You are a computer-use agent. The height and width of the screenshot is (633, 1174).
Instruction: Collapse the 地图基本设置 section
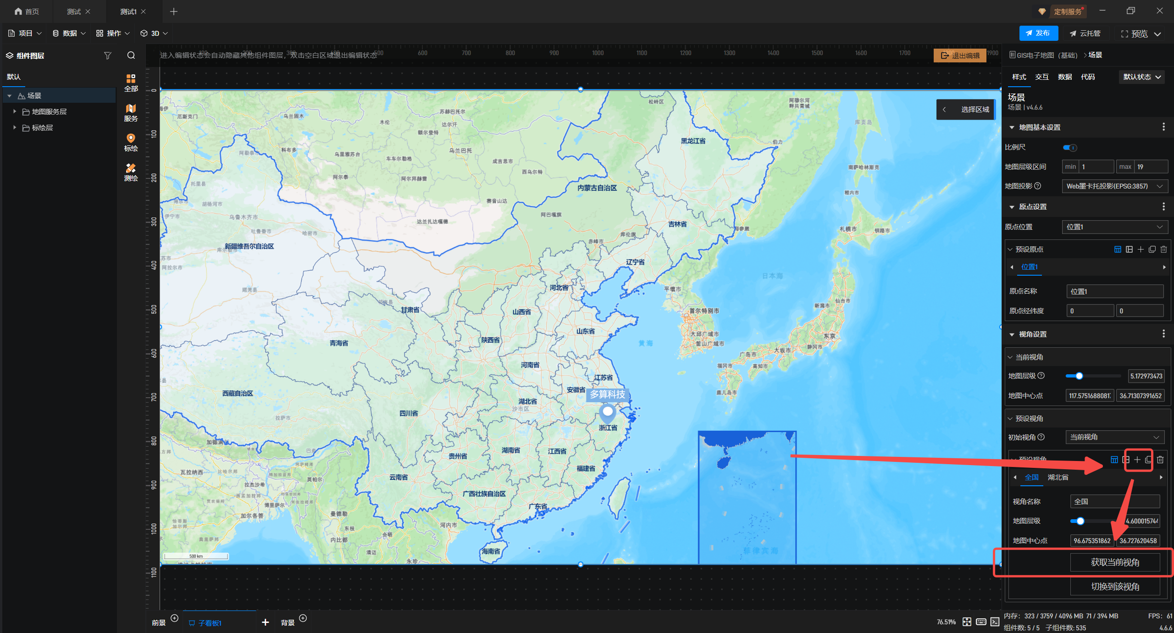coord(1012,128)
